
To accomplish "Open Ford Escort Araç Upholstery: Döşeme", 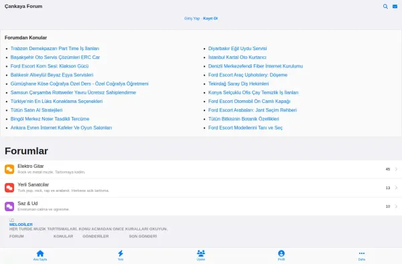I will [x=248, y=75].
